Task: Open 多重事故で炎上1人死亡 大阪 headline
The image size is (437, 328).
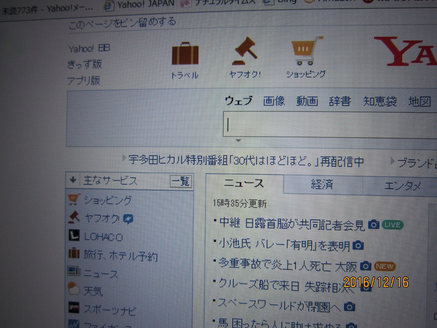Action: 288,266
